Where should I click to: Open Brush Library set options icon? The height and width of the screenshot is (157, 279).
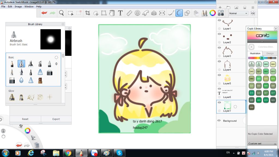[56, 57]
